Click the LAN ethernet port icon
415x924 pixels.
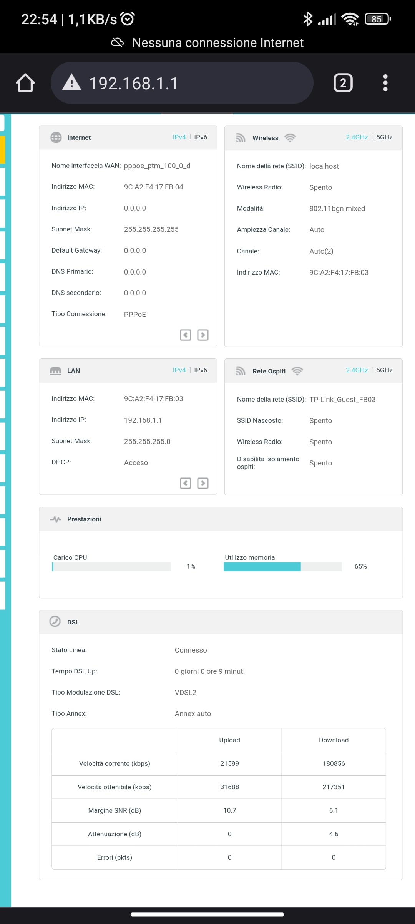point(56,371)
